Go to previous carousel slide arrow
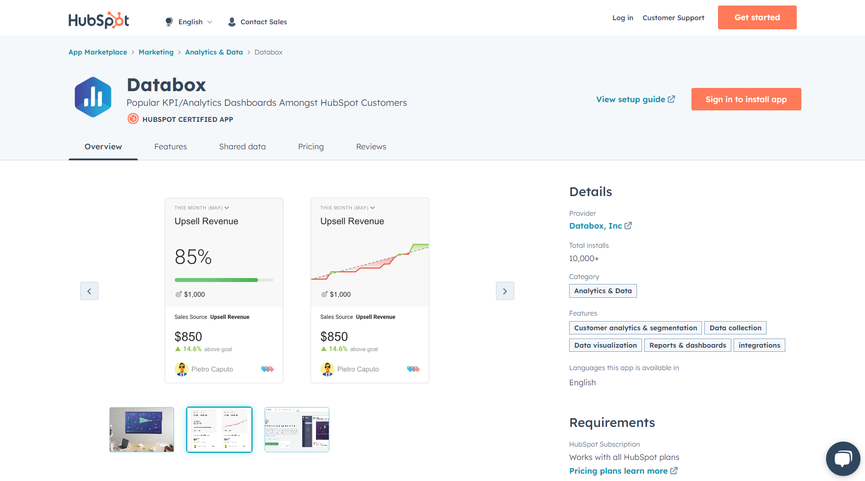Image resolution: width=865 pixels, height=481 pixels. pos(89,291)
